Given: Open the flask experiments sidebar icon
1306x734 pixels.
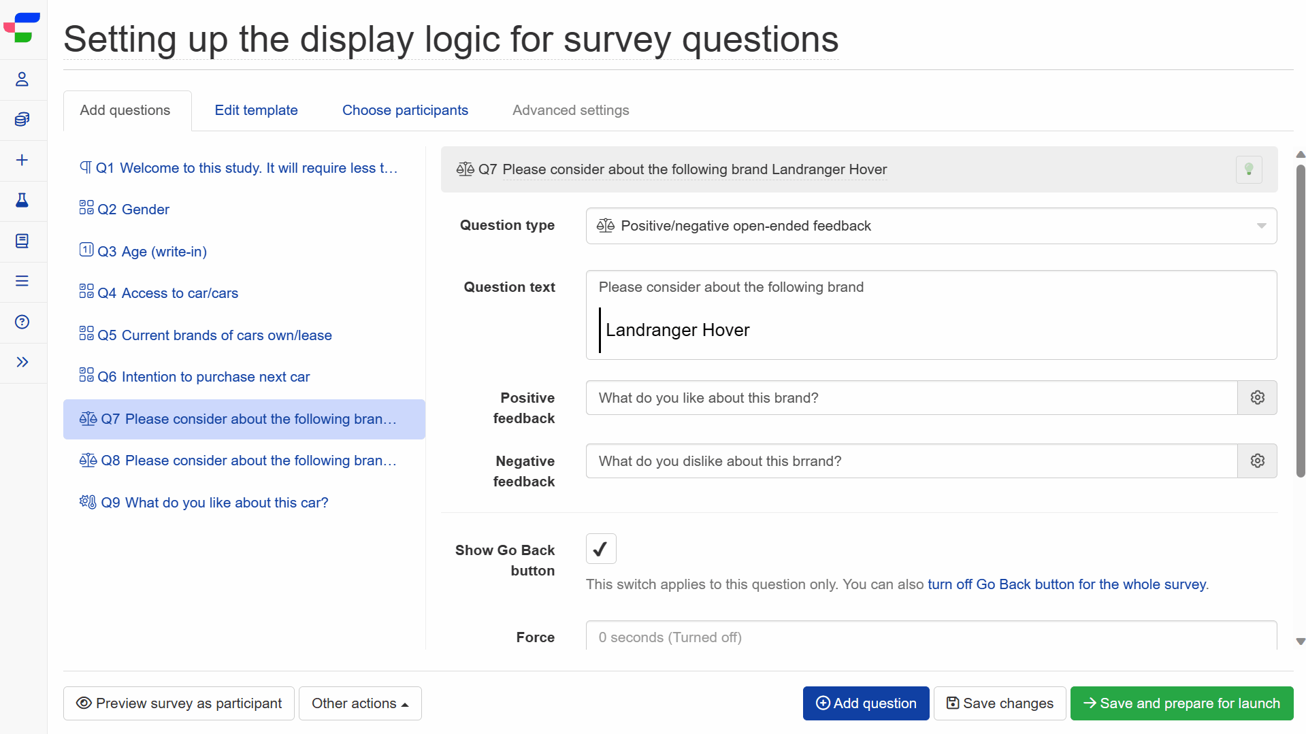Looking at the screenshot, I should pyautogui.click(x=22, y=200).
